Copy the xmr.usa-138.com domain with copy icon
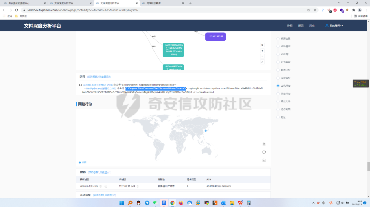370x207 pixels. pos(106,186)
